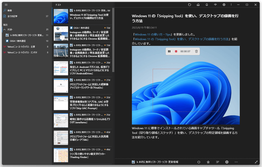Open the Feeling Finder article
Screen dimensions: 262x167
pyautogui.click(x=82, y=155)
